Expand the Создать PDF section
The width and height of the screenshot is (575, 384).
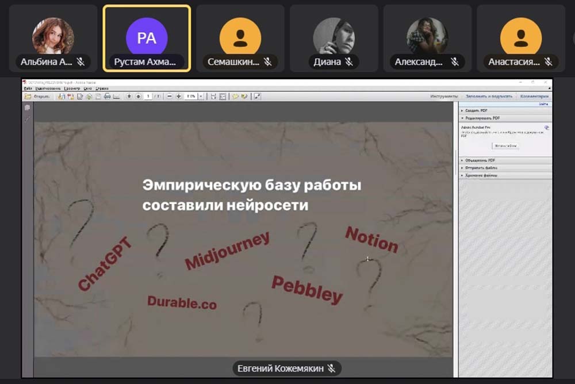click(475, 110)
